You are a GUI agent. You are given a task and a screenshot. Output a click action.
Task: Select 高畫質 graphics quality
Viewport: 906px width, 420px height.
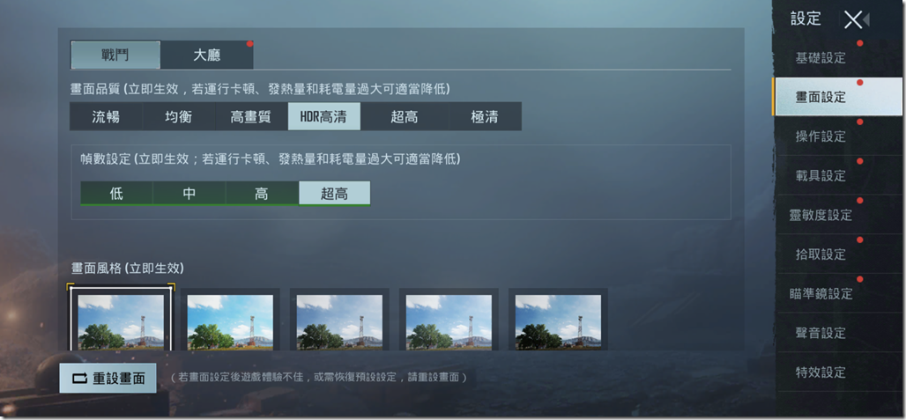coord(251,116)
